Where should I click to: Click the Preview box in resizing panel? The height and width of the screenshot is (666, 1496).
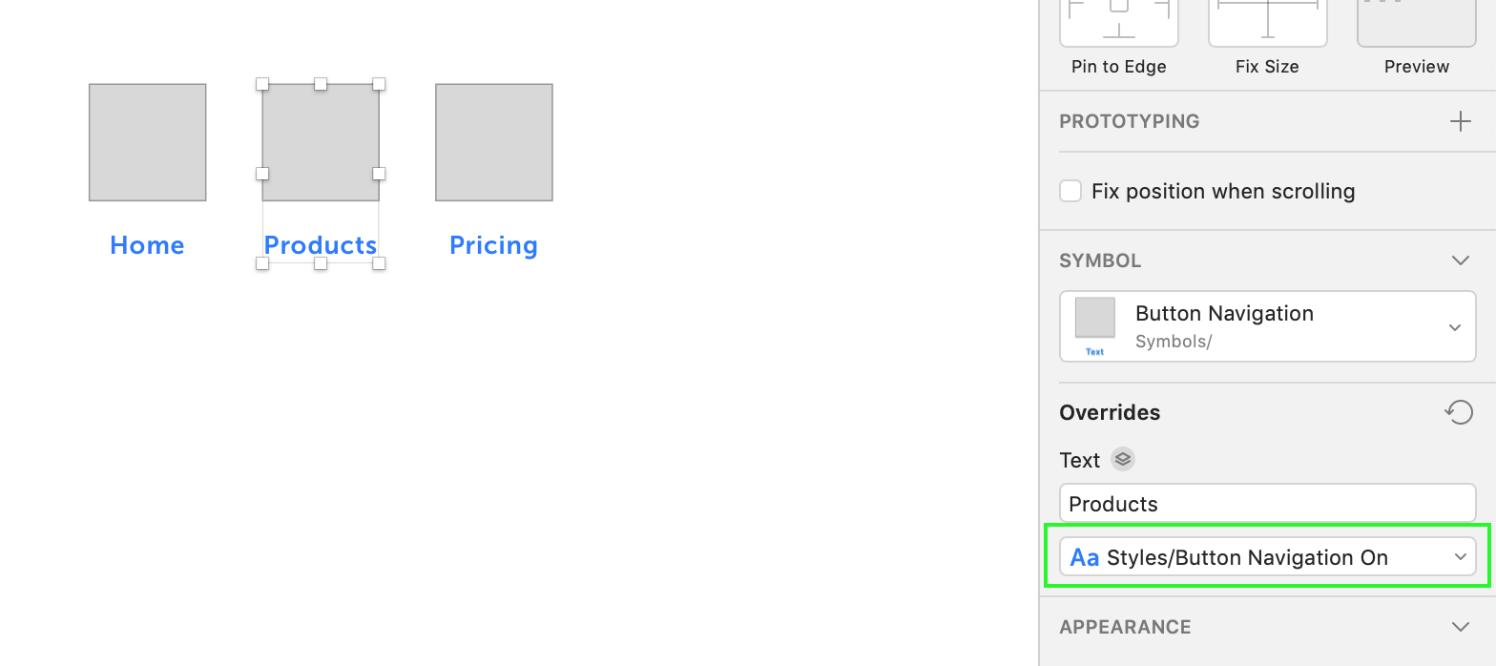1416,23
